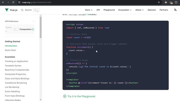
Task: Click the 'const count = ref(0)' code line
Action: coord(78,37)
